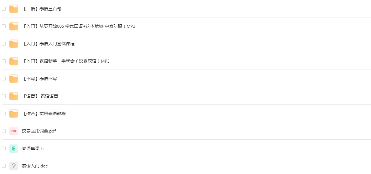Click folder icon for 泰语入门基础课程

[14, 44]
